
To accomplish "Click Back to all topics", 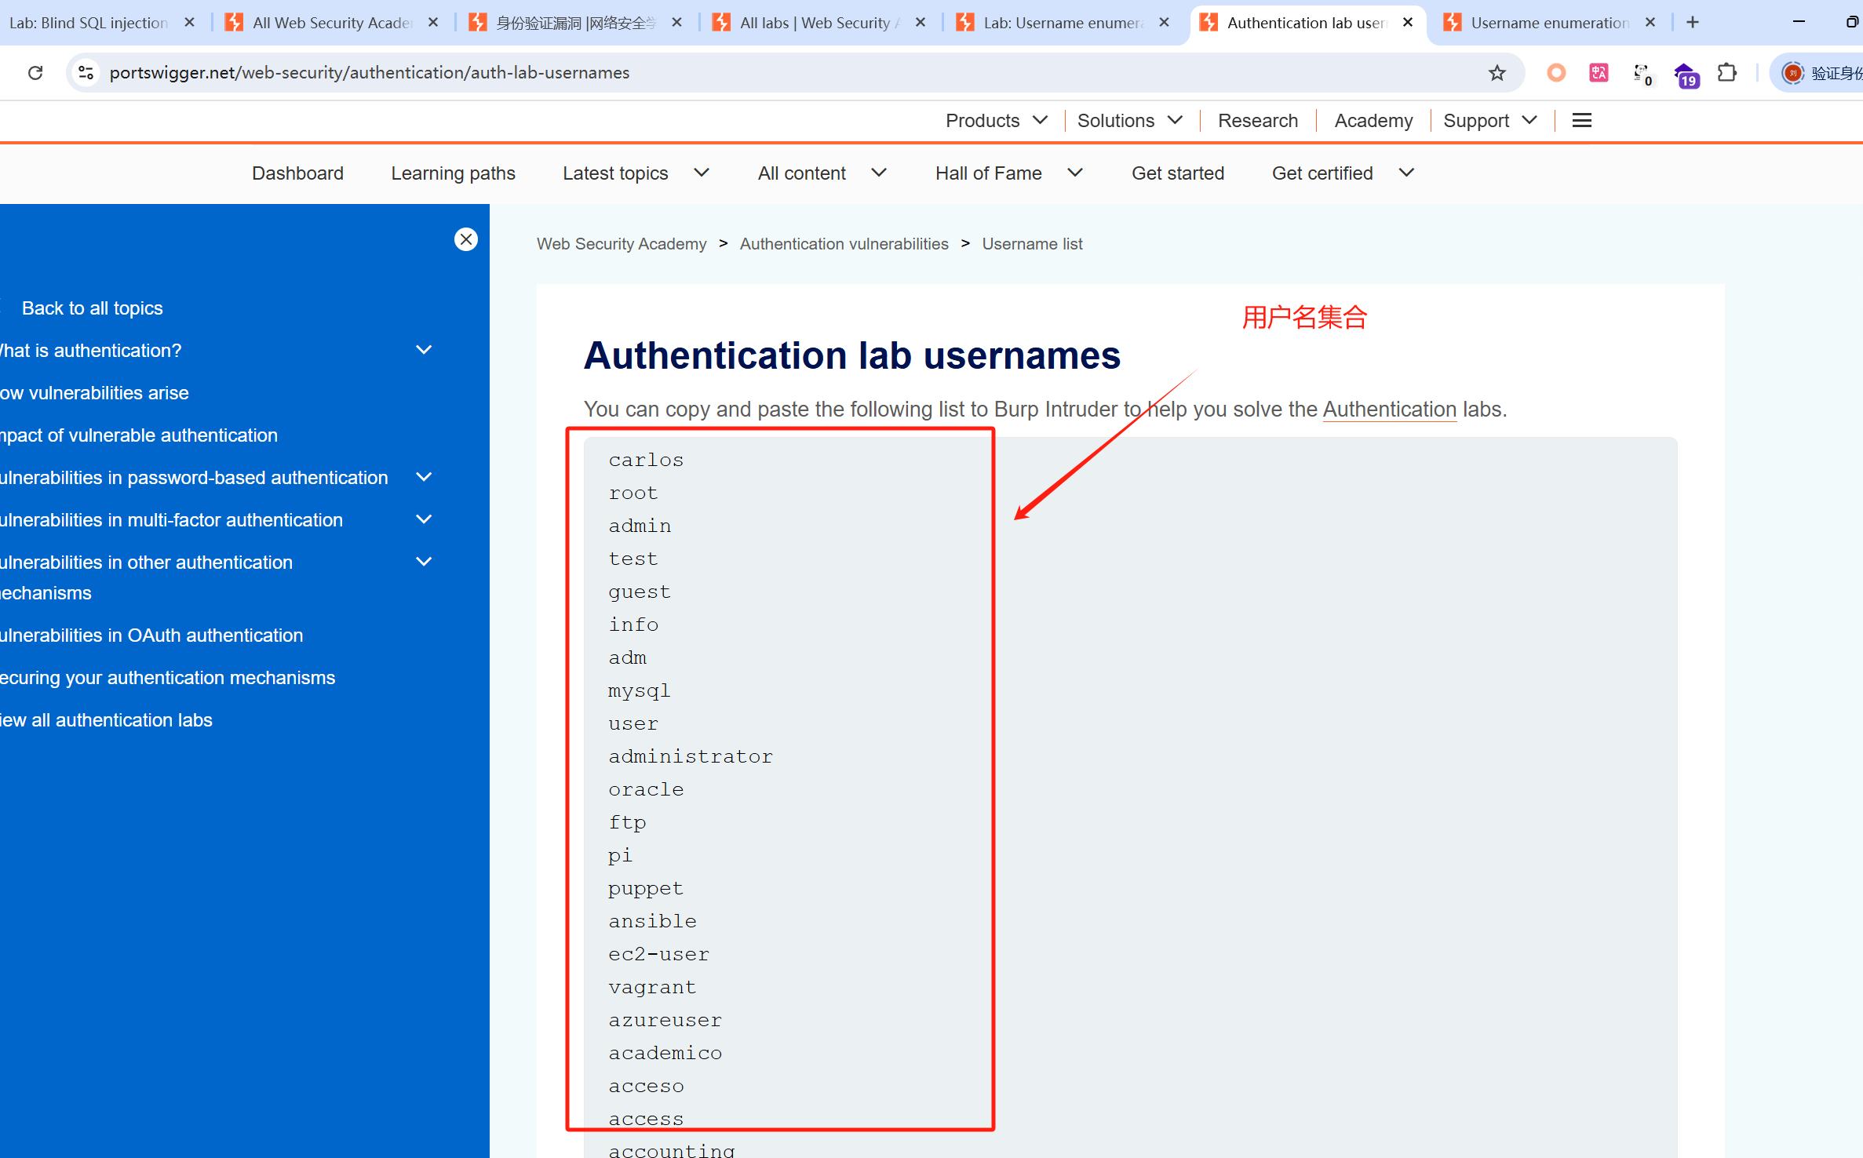I will 92,308.
